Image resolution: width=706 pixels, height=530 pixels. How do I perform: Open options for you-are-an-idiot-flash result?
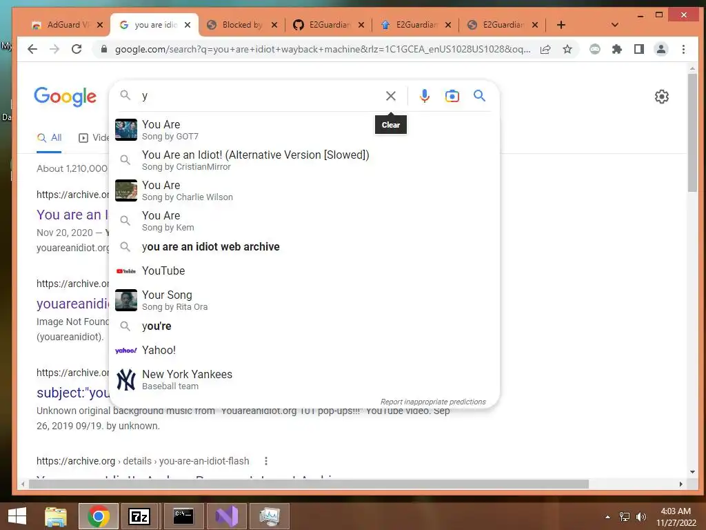(266, 461)
